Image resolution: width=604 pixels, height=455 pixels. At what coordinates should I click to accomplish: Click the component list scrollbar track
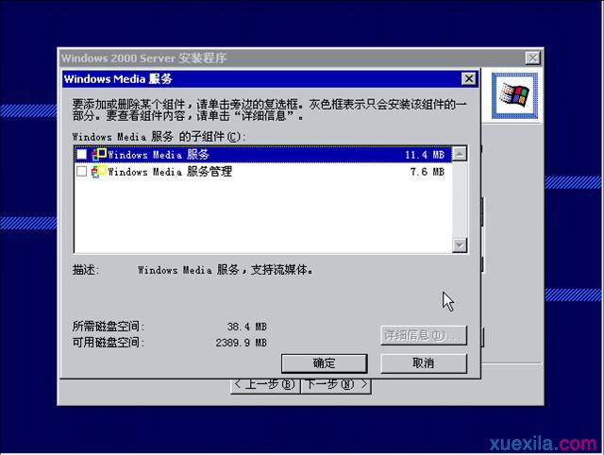tap(460, 199)
